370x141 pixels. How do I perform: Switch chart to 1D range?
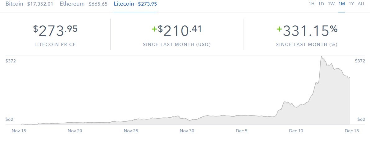point(321,4)
